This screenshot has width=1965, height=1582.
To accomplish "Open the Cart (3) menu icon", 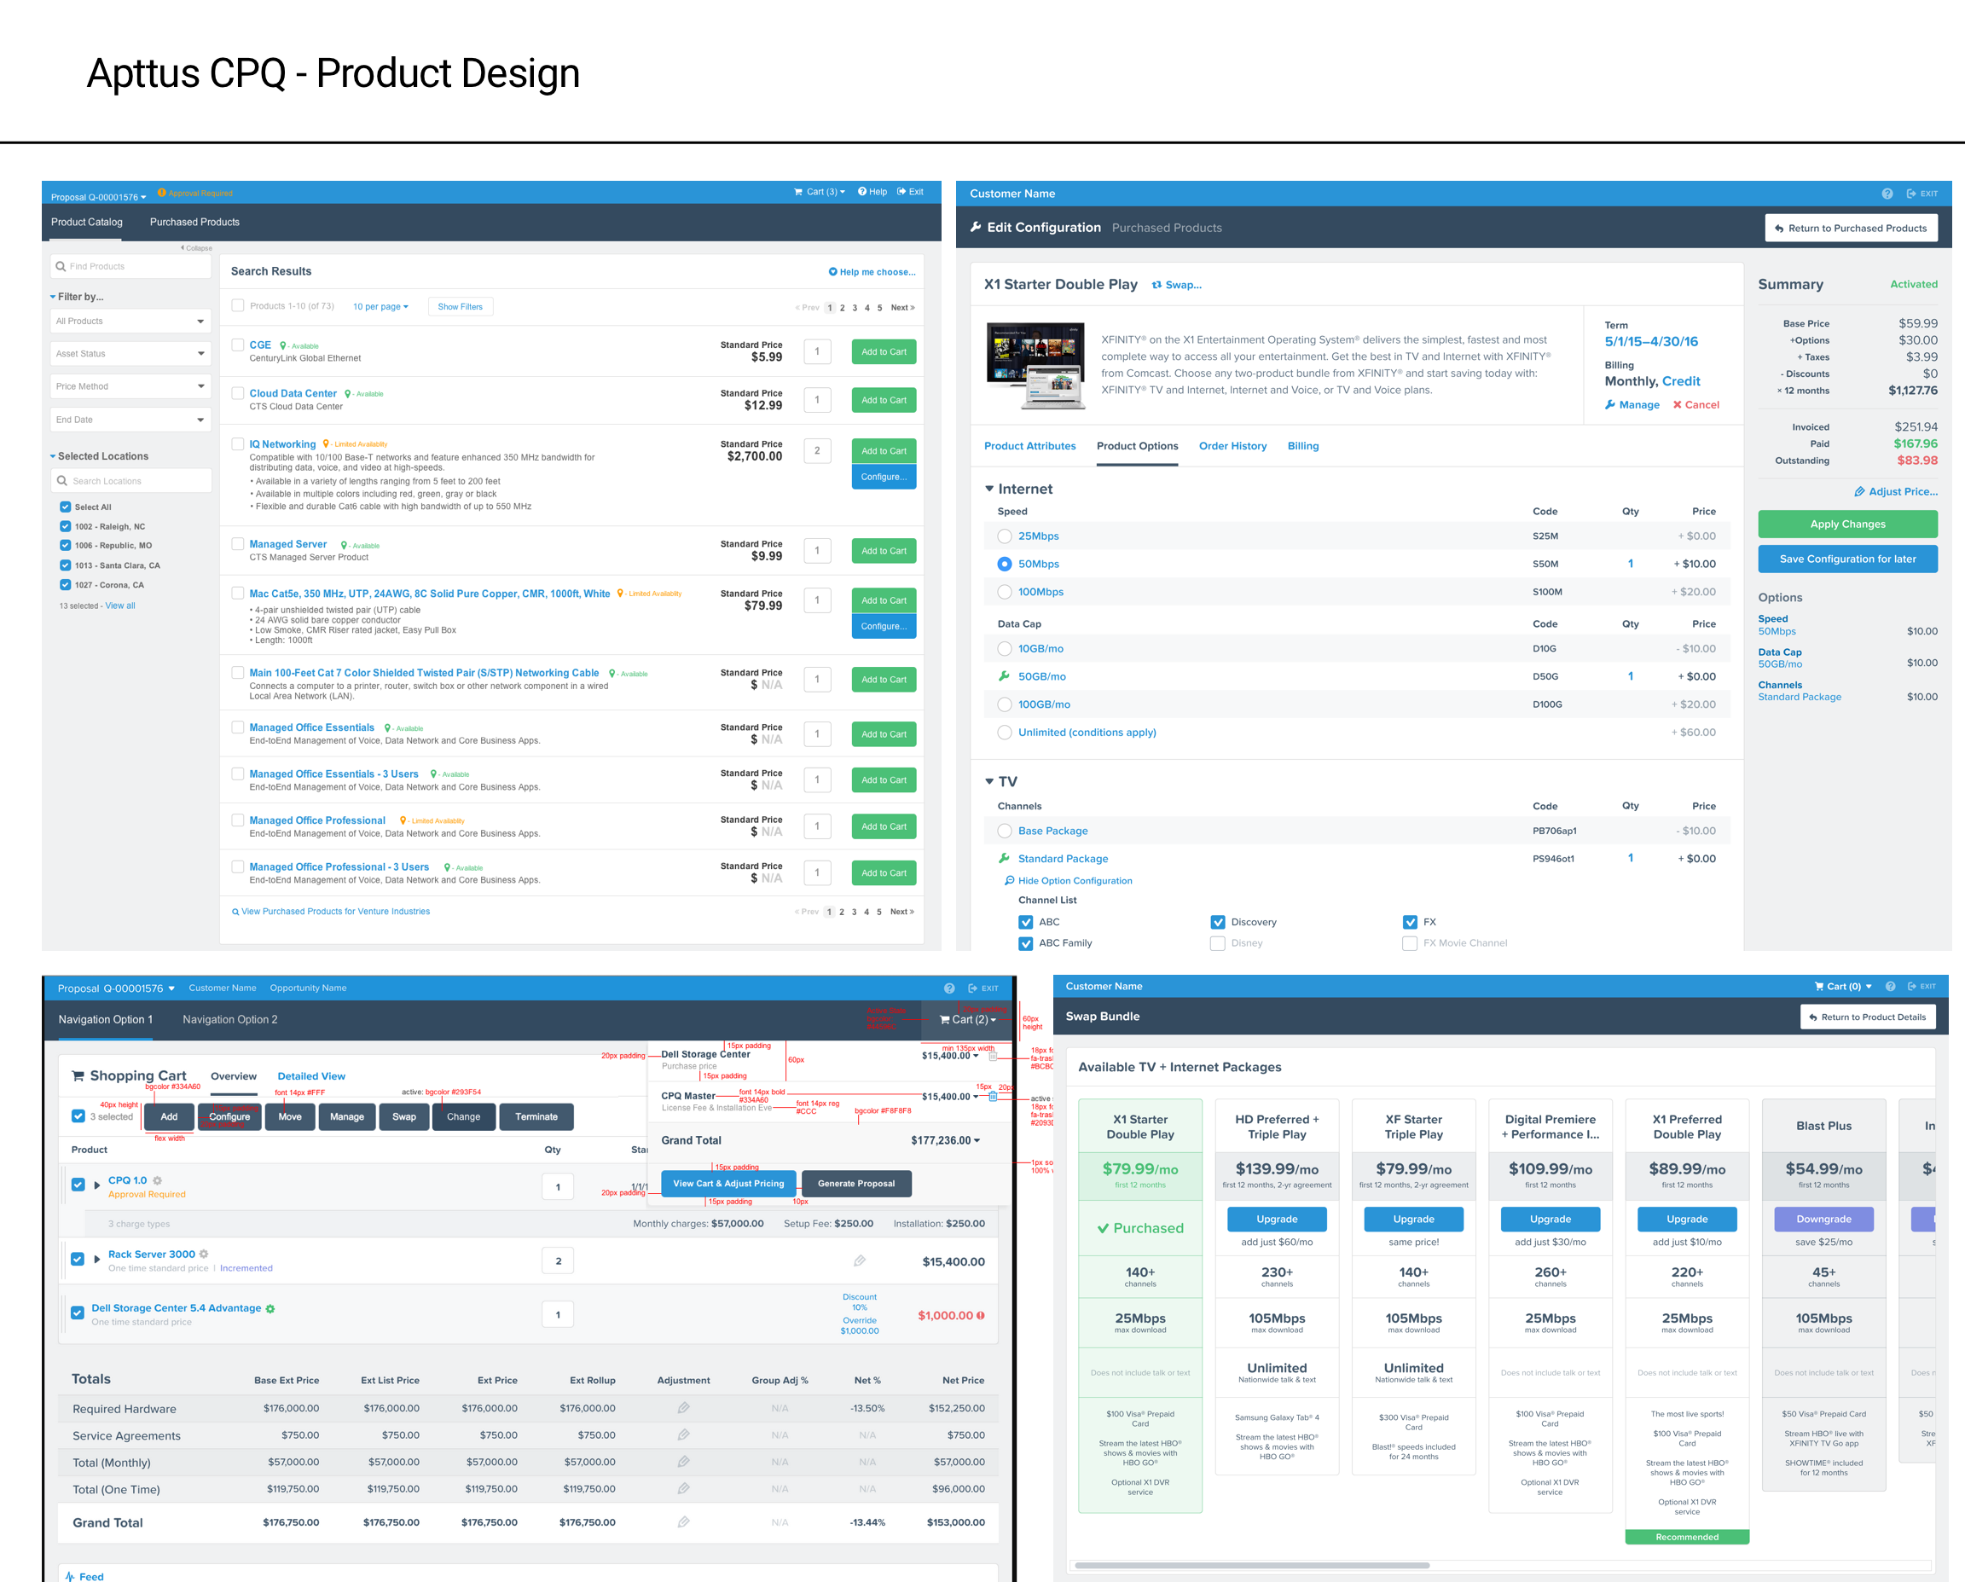I will coord(798,192).
